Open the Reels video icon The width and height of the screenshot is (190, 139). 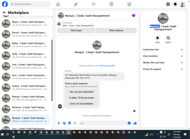click(111, 4)
